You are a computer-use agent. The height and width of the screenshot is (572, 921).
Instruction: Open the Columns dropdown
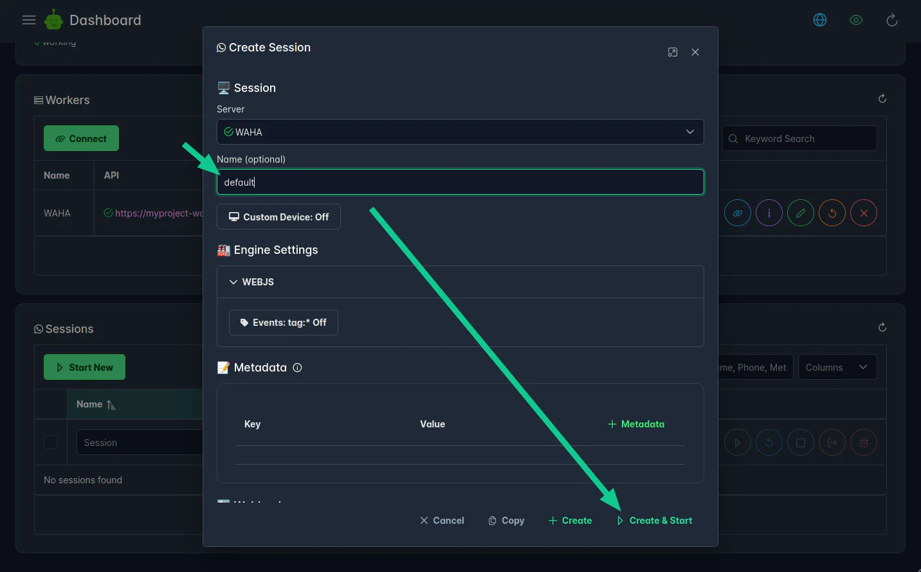837,368
